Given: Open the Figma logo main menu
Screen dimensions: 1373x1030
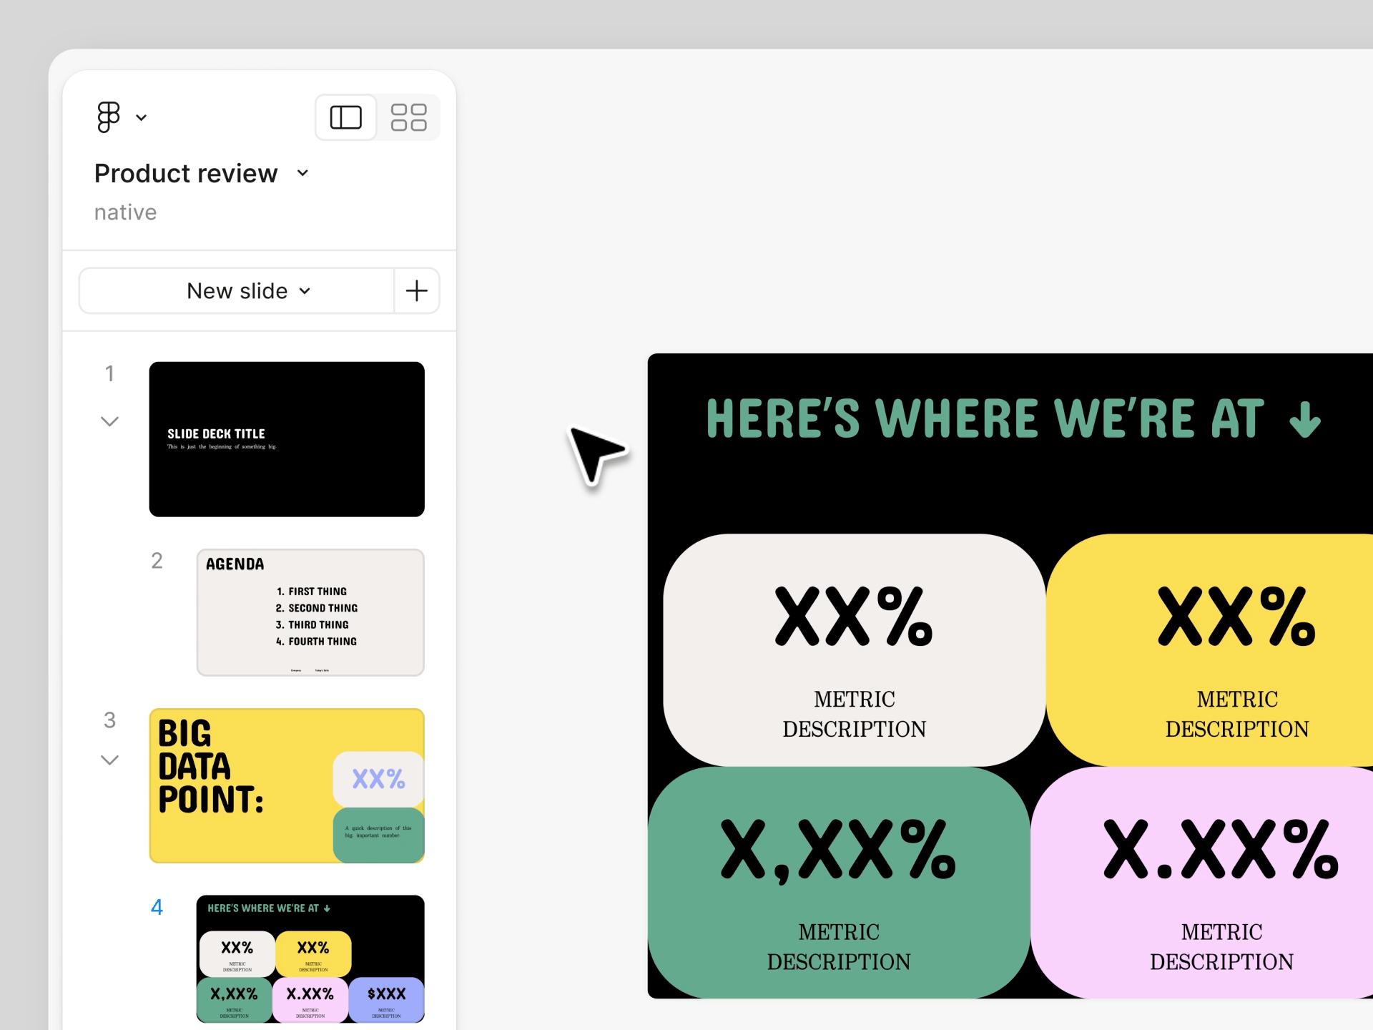Looking at the screenshot, I should click(109, 117).
